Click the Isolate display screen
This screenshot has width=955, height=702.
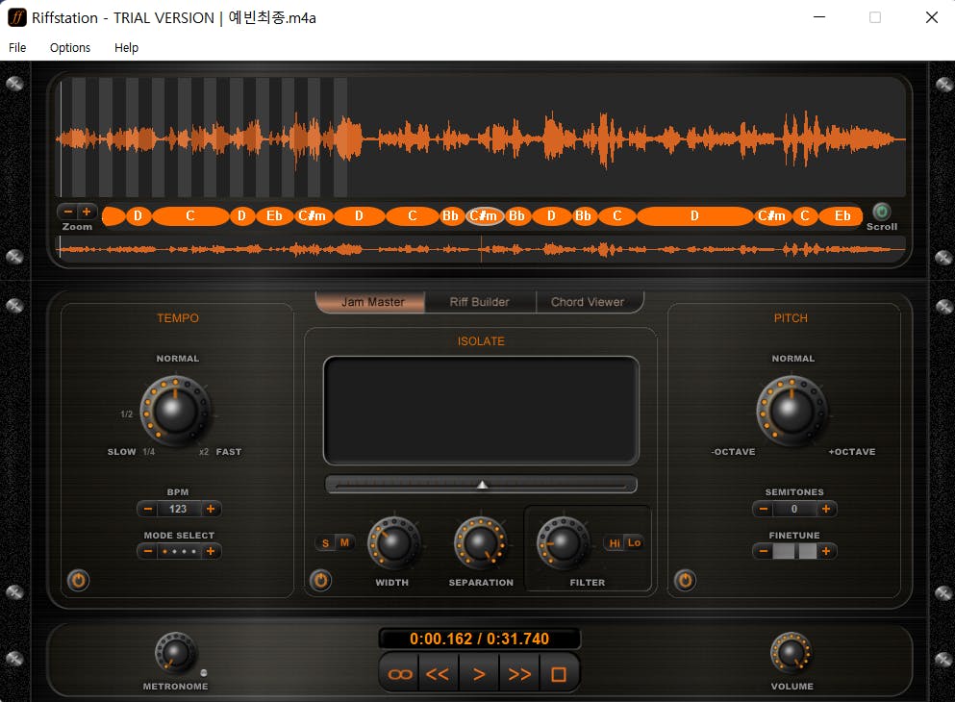tap(481, 411)
